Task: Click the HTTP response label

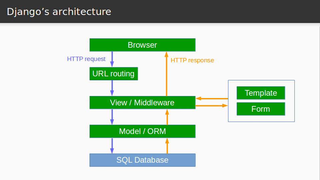Action: pos(192,60)
